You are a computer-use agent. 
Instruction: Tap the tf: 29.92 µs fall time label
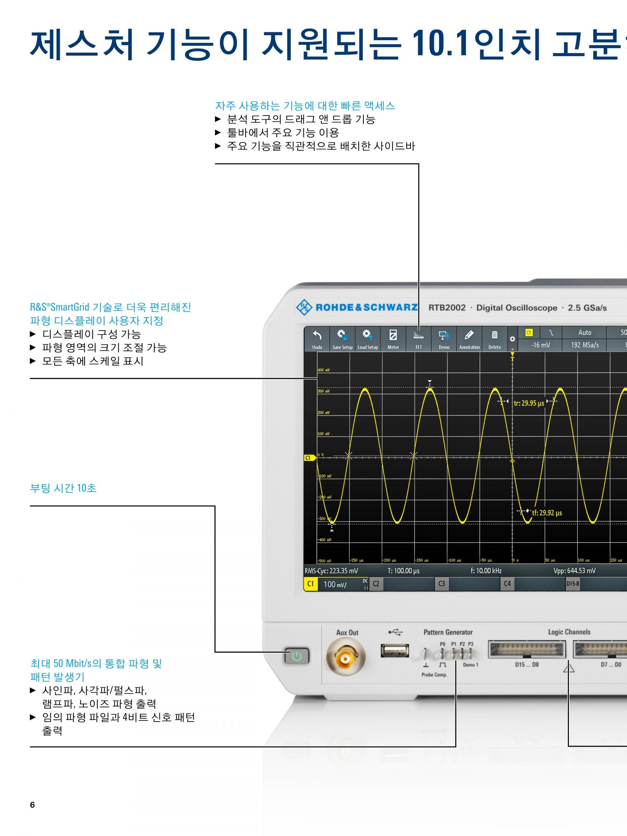click(x=547, y=513)
